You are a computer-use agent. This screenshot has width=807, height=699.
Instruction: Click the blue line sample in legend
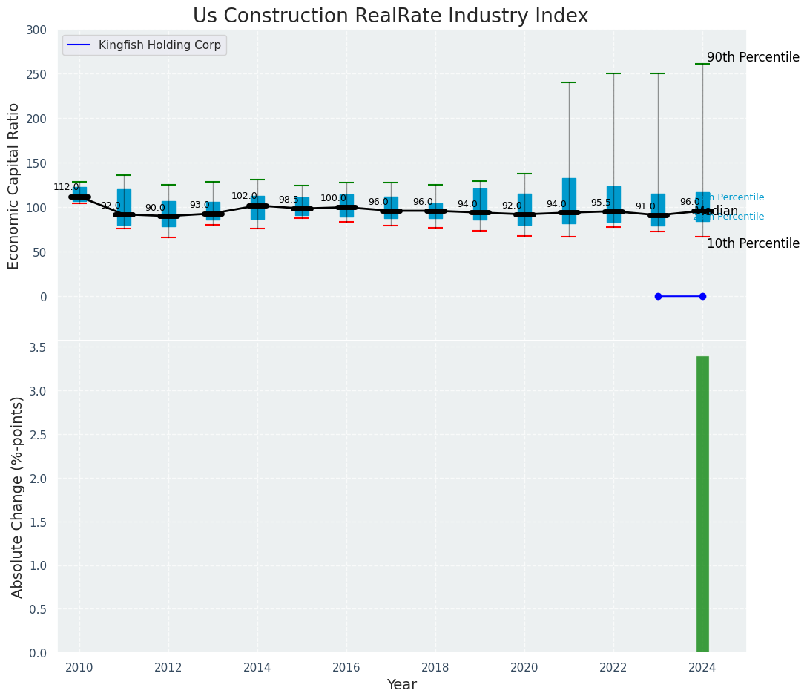click(79, 45)
